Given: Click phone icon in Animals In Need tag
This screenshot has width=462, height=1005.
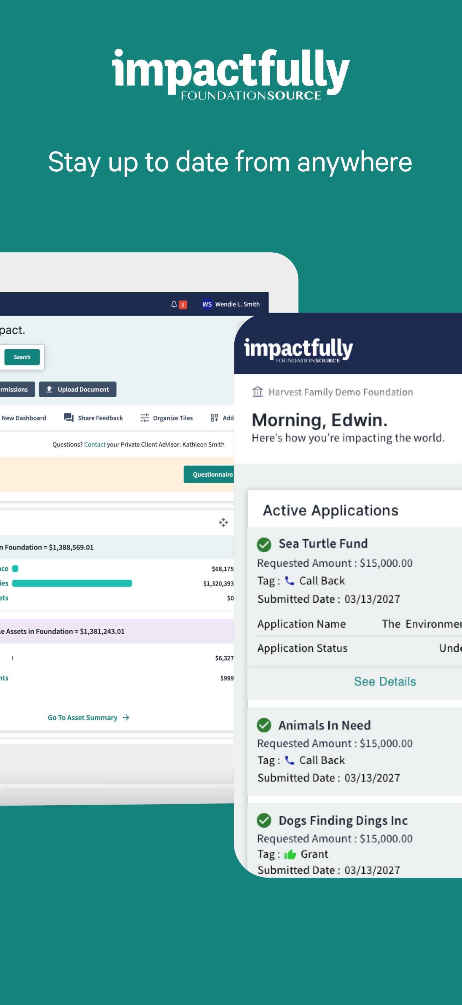Looking at the screenshot, I should pyautogui.click(x=289, y=760).
